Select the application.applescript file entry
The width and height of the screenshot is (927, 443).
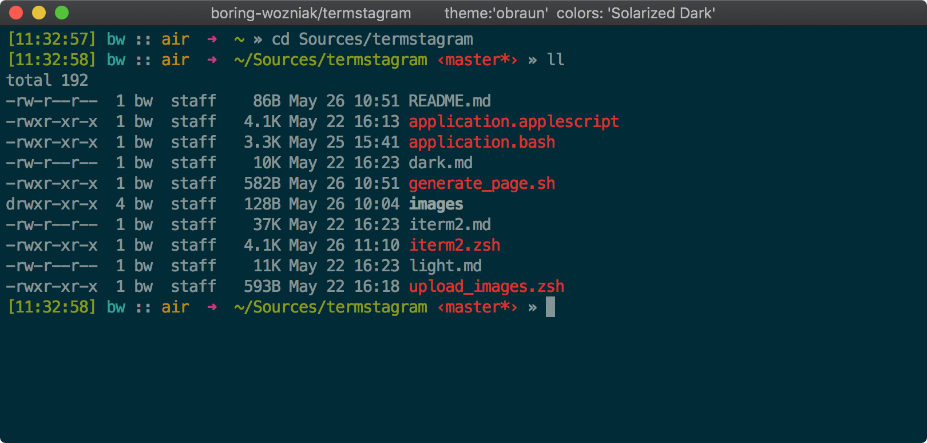[513, 122]
